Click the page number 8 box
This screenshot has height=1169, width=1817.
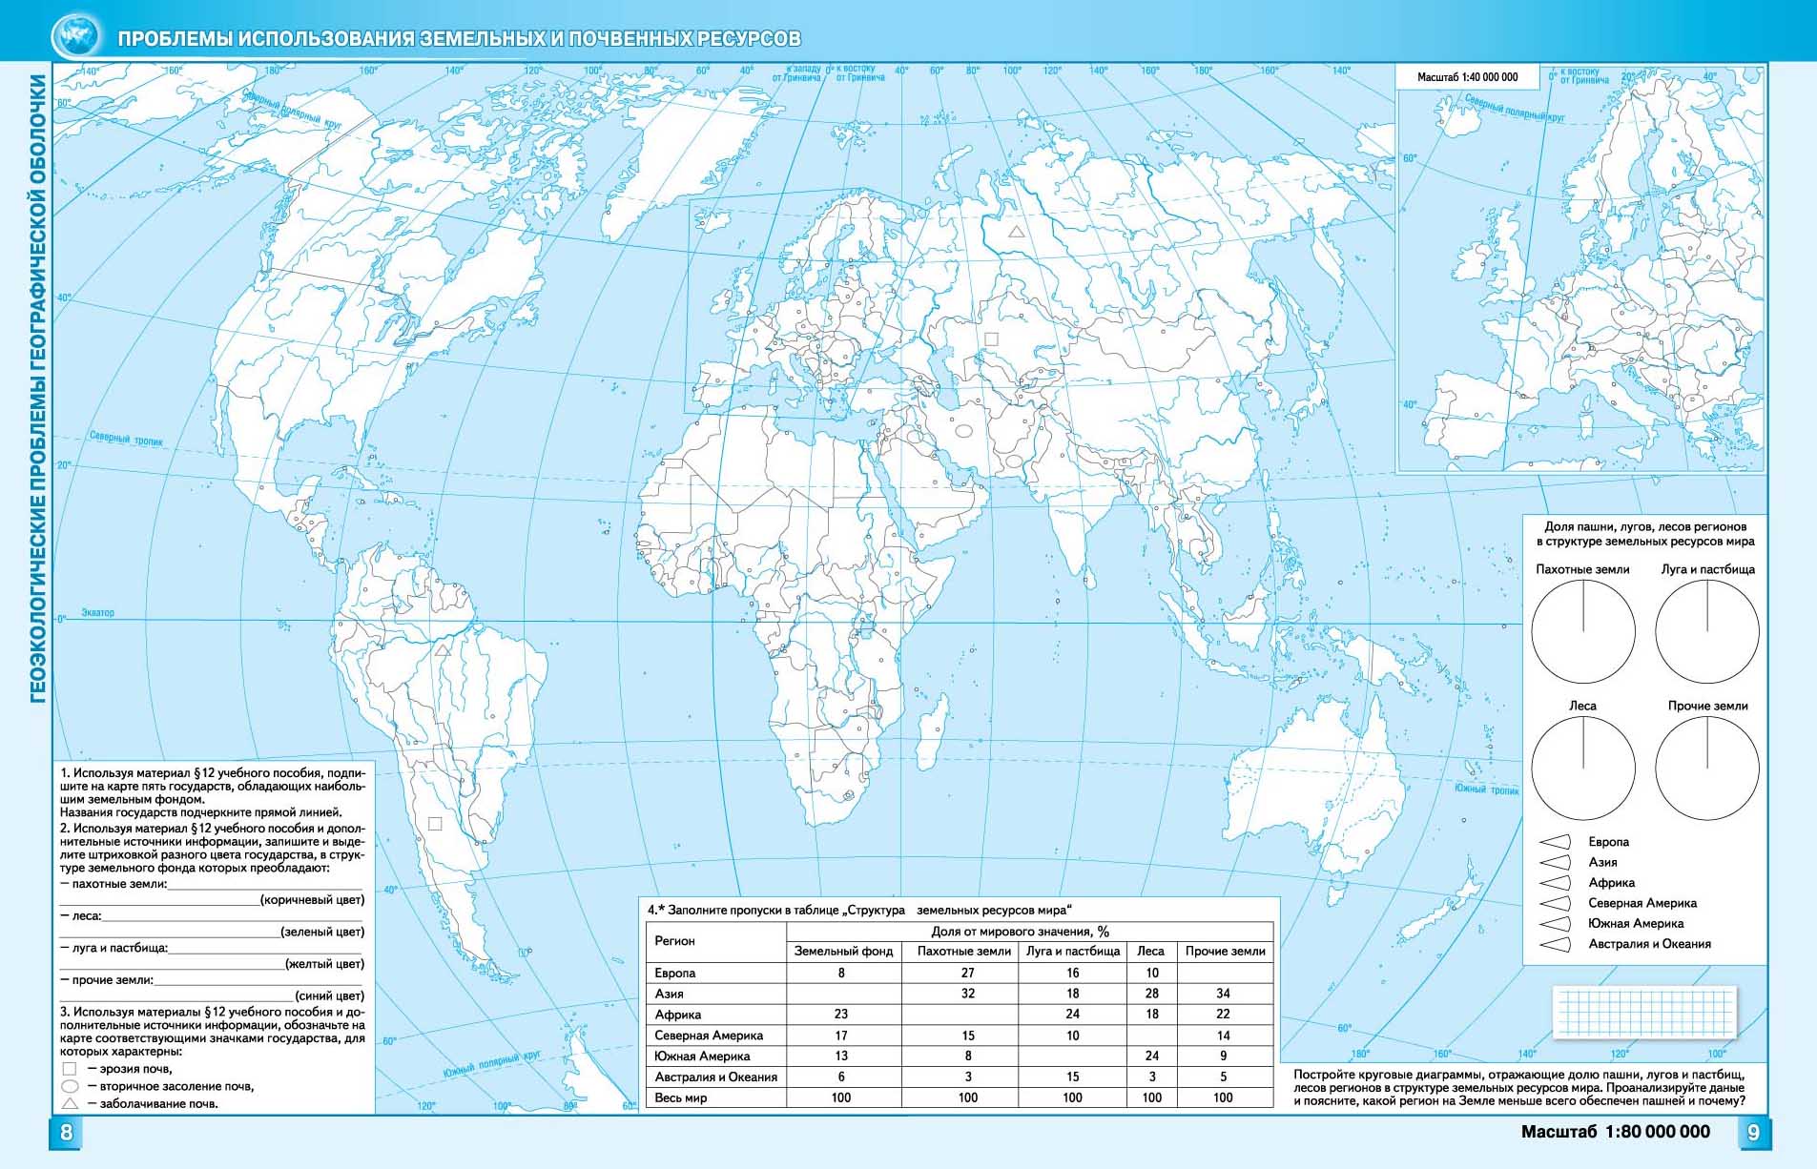tap(67, 1133)
